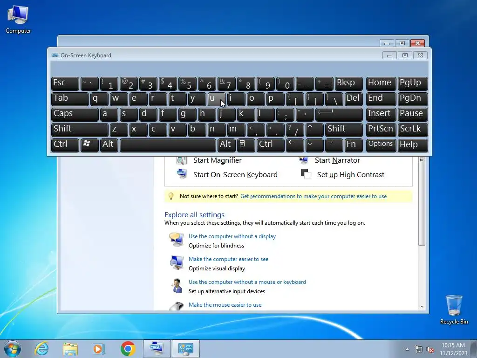Open the Windows Start menu orb
The width and height of the screenshot is (477, 358).
click(13, 349)
